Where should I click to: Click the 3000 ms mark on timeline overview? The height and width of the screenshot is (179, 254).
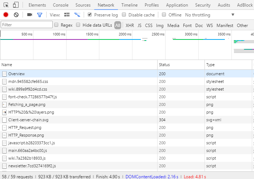[191, 34]
